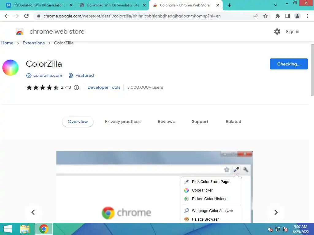Go back with the browser back arrow
The height and width of the screenshot is (235, 314).
pos(7,16)
